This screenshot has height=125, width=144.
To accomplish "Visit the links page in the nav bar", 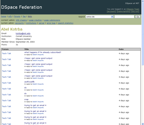I will click(x=30, y=16).
